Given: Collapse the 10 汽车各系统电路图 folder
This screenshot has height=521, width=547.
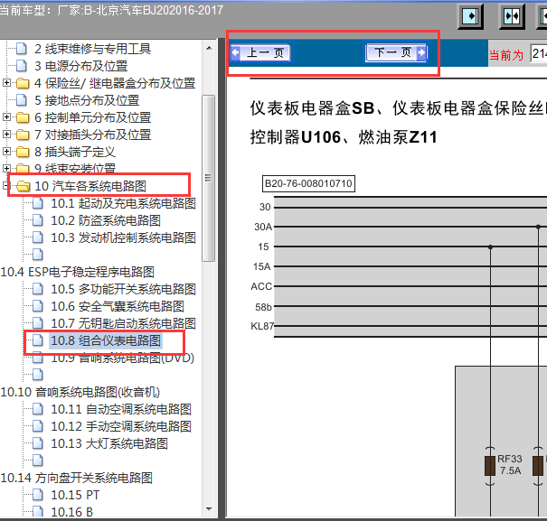Looking at the screenshot, I should coord(5,185).
